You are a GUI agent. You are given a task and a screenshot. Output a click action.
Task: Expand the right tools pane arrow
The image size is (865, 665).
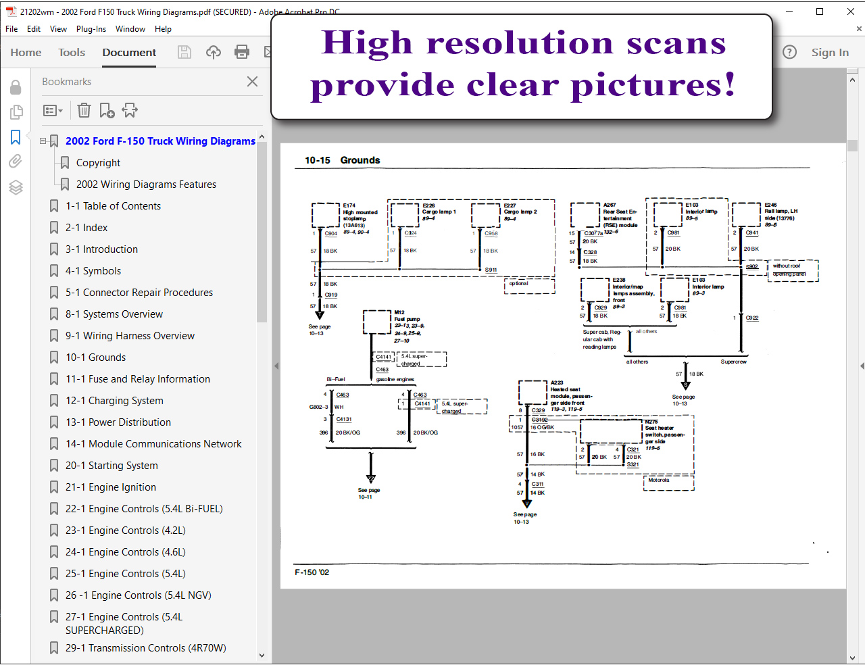[862, 366]
